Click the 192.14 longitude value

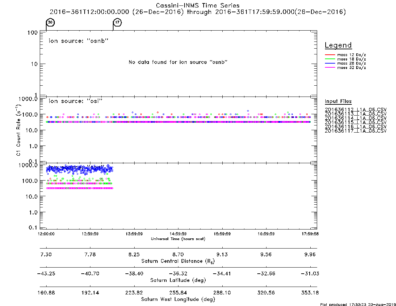click(x=90, y=293)
